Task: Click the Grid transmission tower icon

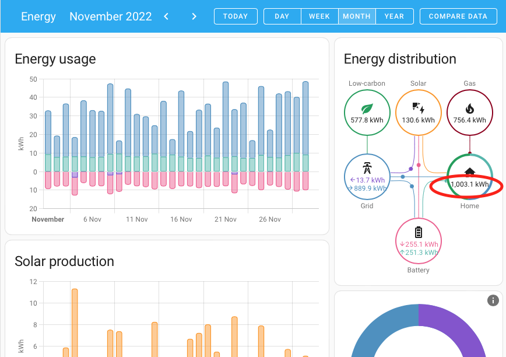Action: pos(367,168)
